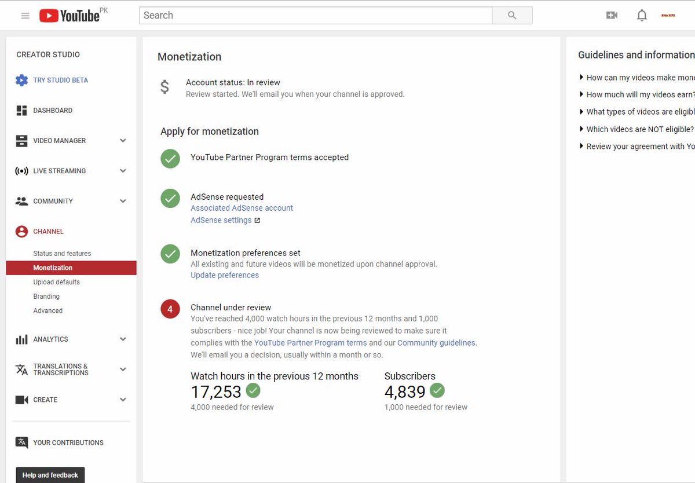The height and width of the screenshot is (483, 695).
Task: Click the Translations & Transcriptions icon
Action: pyautogui.click(x=21, y=369)
